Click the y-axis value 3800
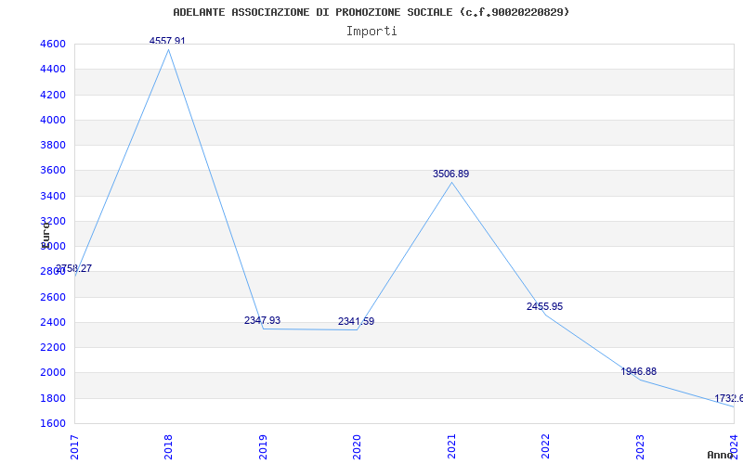This screenshot has width=743, height=464. (53, 145)
